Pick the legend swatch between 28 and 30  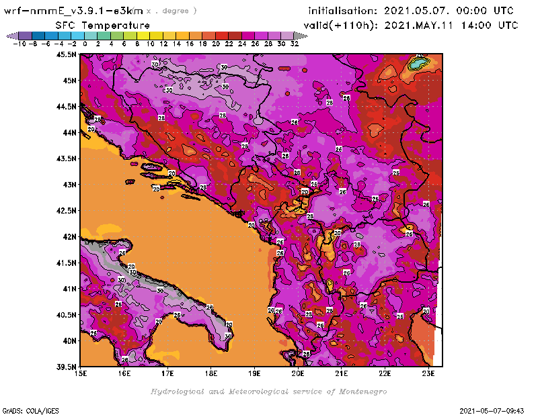274,36
